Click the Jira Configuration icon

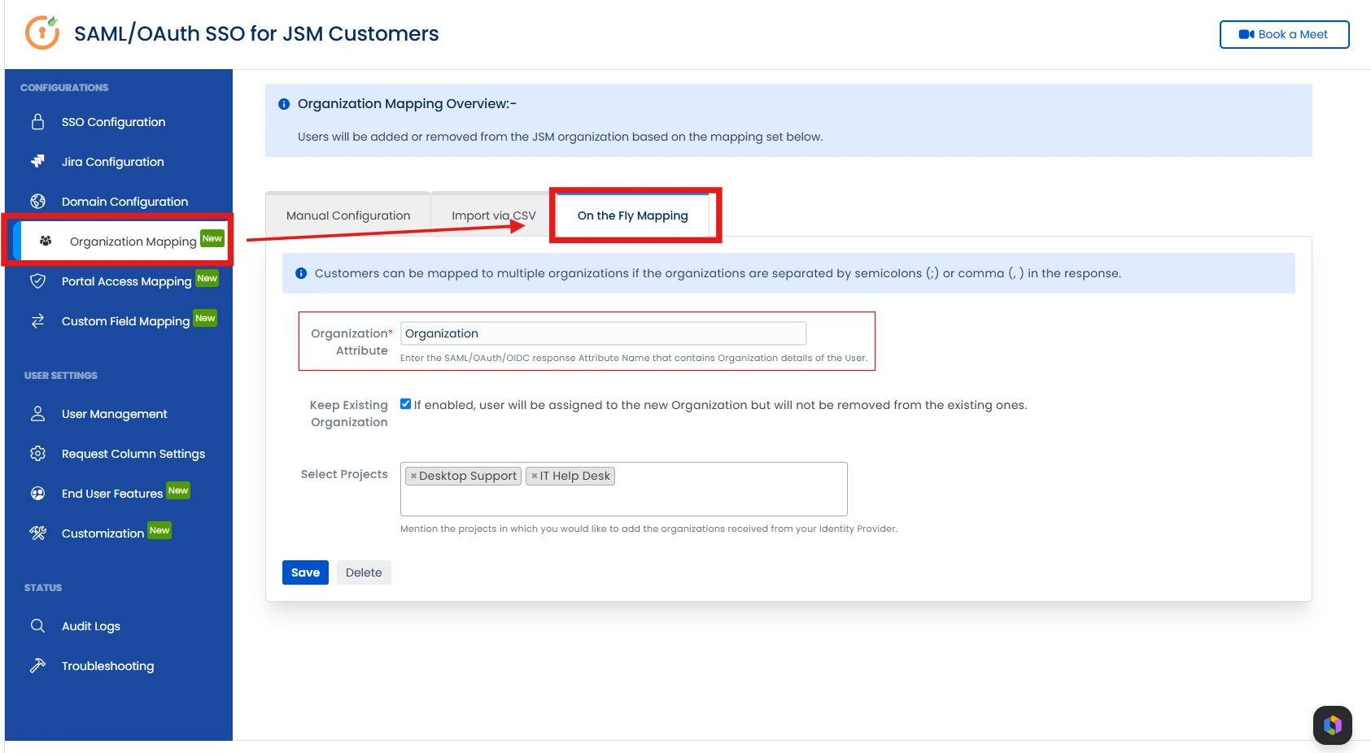(37, 161)
